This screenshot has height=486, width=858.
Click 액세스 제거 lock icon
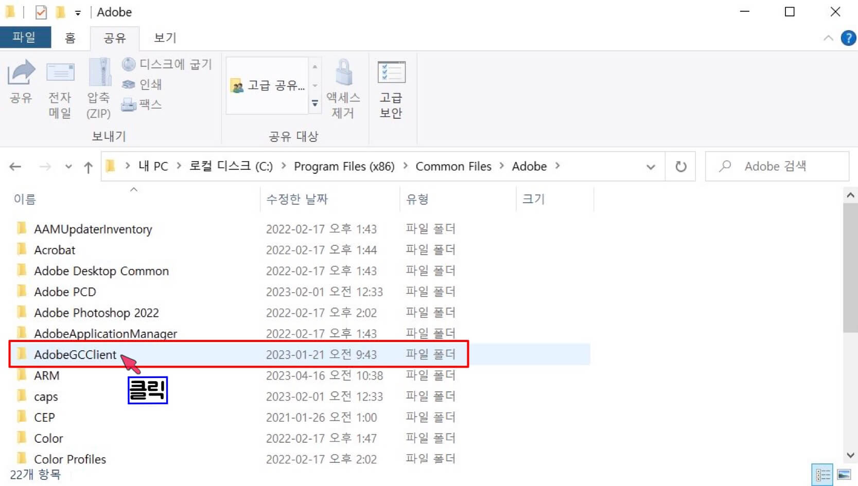(343, 73)
